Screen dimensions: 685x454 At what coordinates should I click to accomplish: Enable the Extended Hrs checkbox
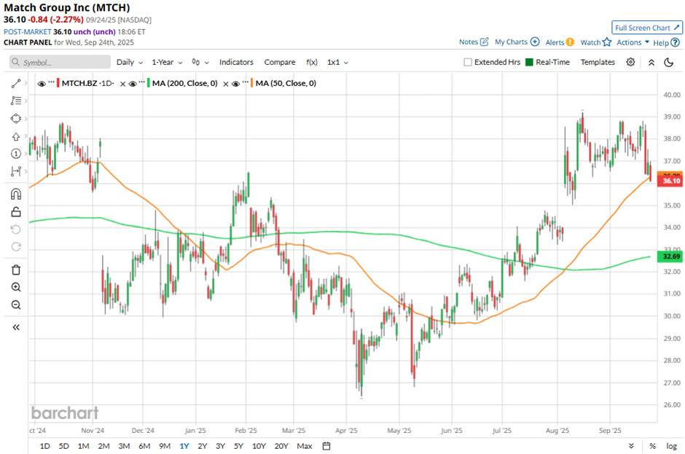coord(467,62)
